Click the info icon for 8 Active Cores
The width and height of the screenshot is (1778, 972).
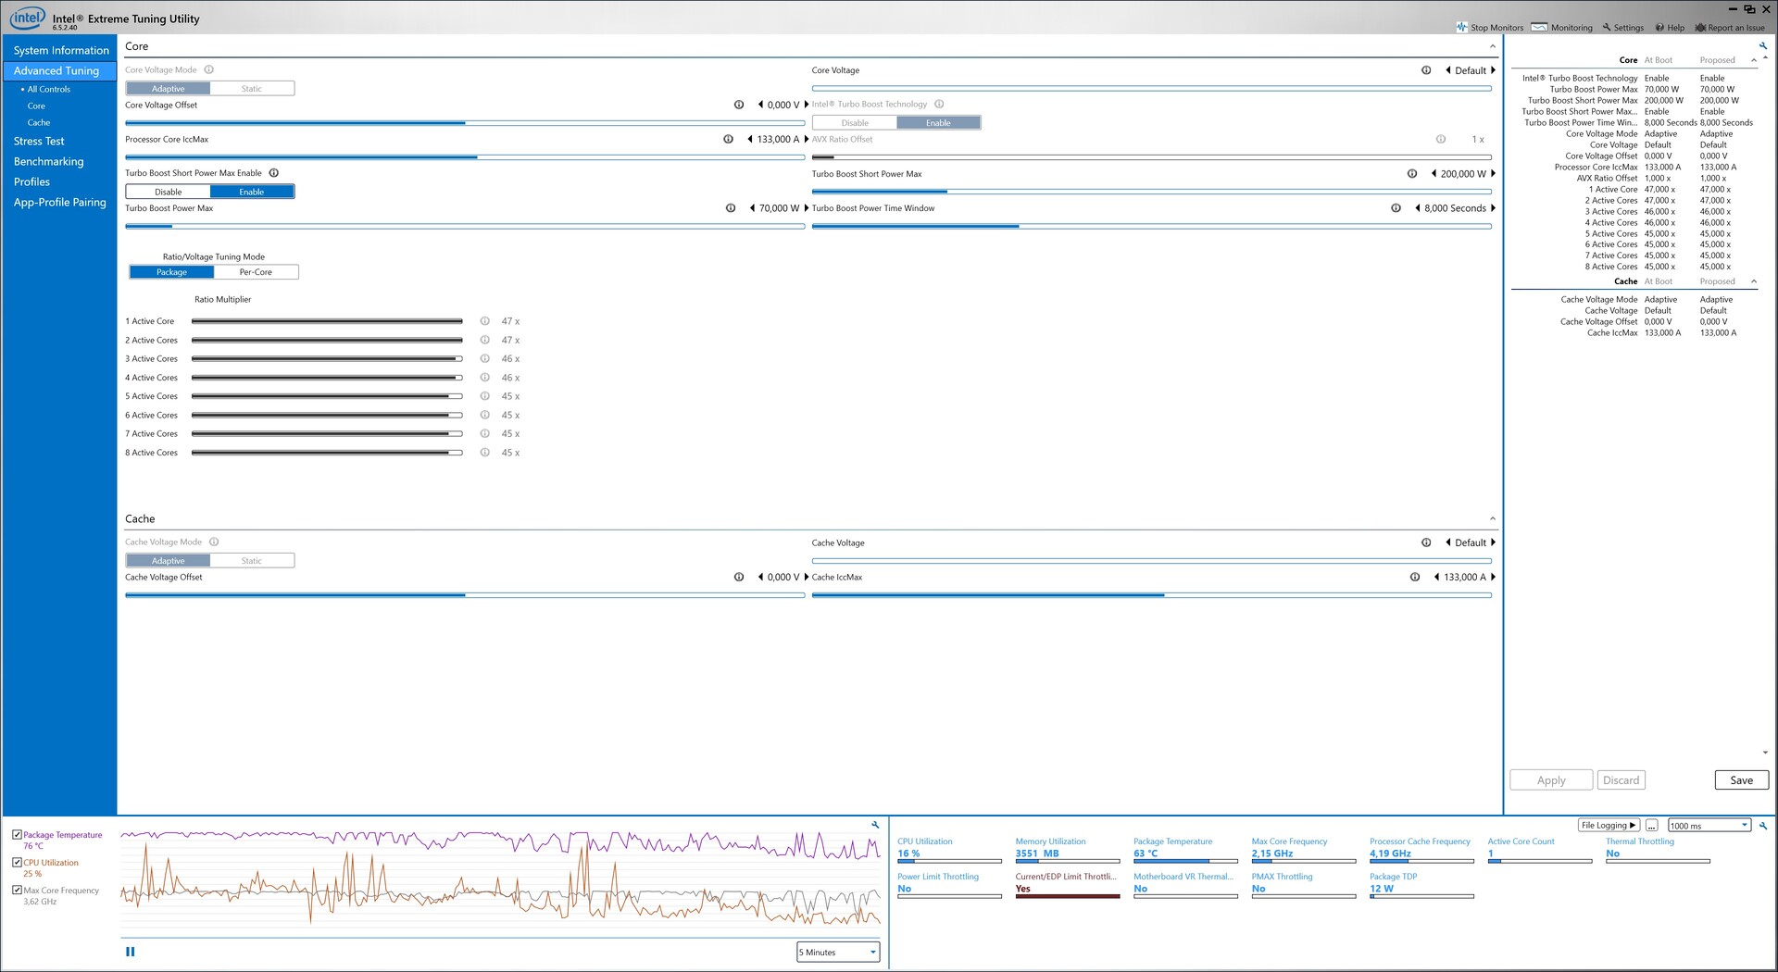pyautogui.click(x=484, y=453)
